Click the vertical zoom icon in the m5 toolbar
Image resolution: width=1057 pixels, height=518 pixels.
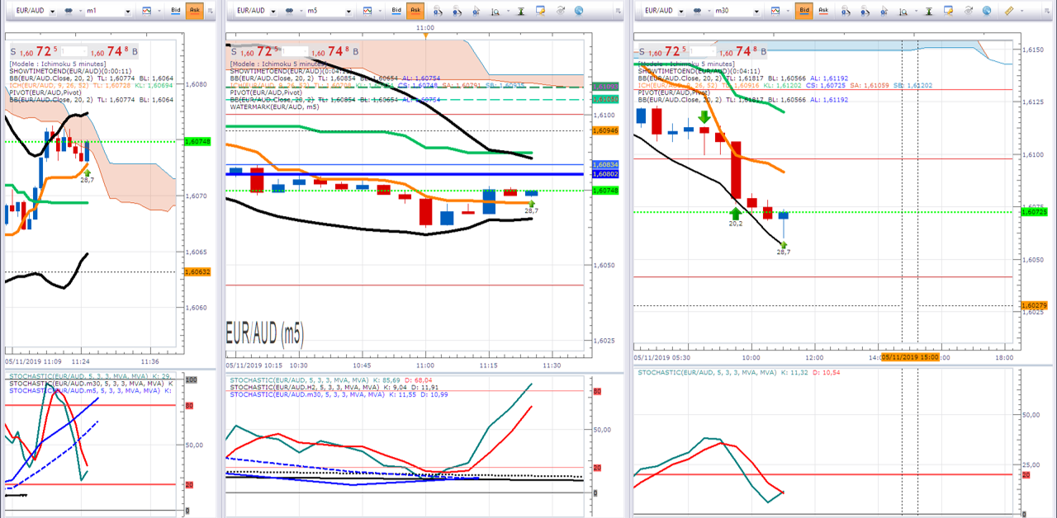click(x=495, y=12)
